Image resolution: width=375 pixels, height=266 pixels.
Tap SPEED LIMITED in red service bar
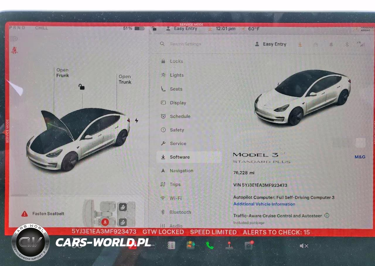213,232
